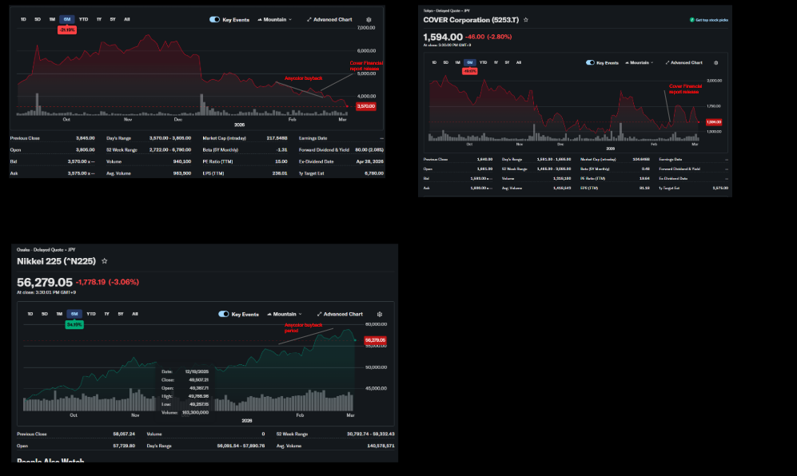Select All range in COVER Corporation chart
Viewport: 797px width, 476px height.
click(519, 62)
